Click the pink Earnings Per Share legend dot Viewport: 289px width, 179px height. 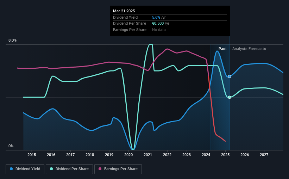(100, 169)
